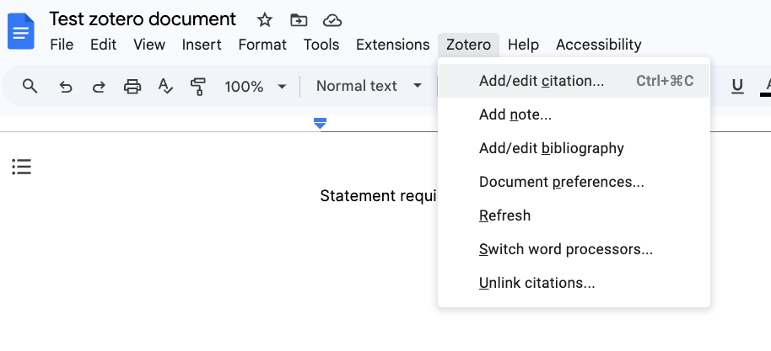Click the move to folder icon
The width and height of the screenshot is (771, 351).
pos(299,20)
